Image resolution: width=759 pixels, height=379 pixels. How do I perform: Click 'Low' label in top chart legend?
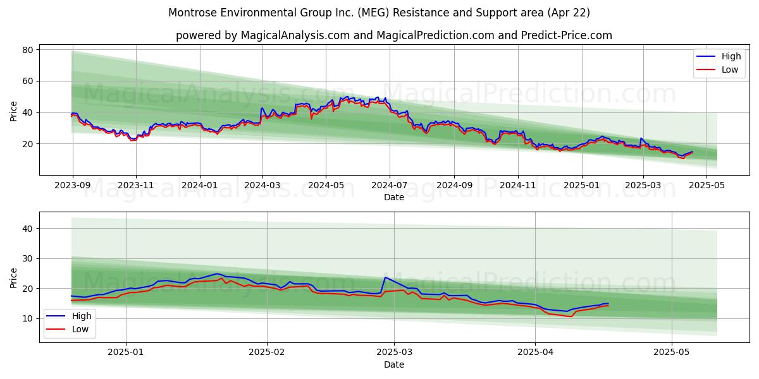731,69
